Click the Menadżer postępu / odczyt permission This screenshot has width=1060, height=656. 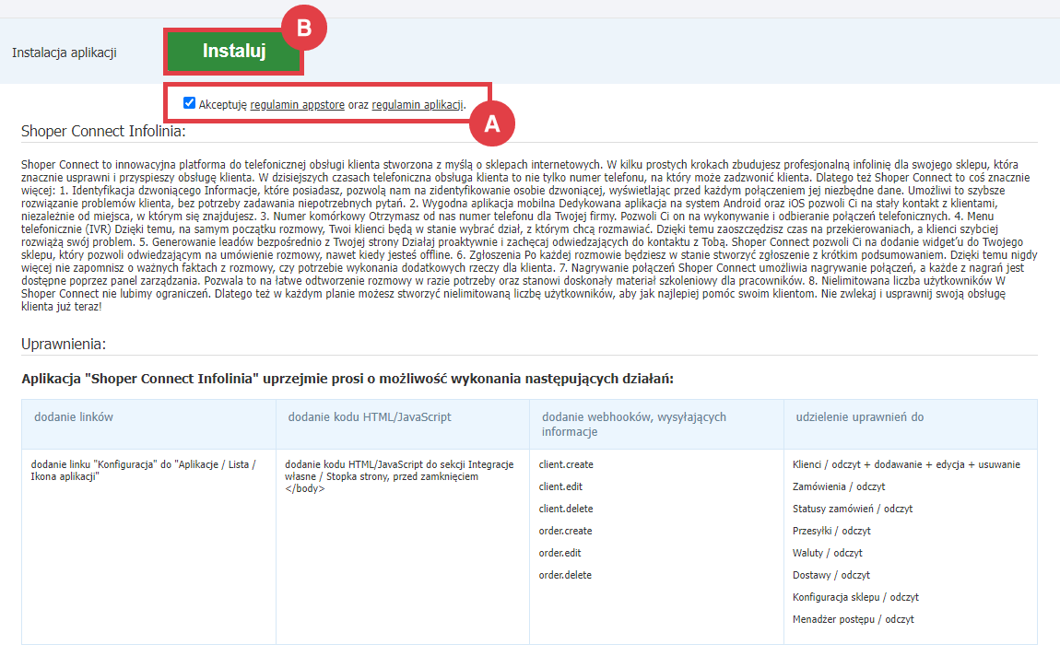[x=854, y=619]
